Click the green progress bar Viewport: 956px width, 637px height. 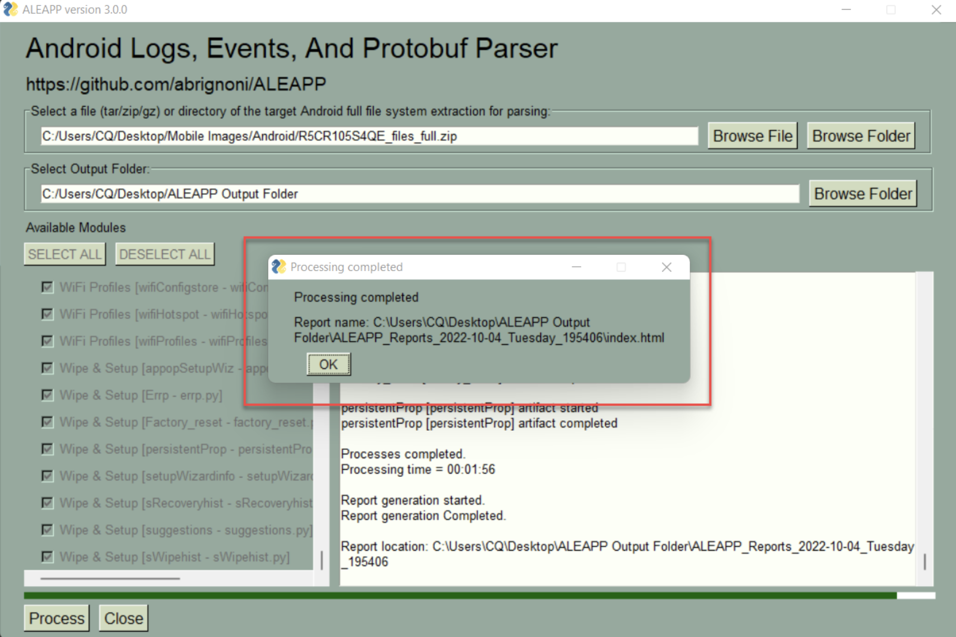[x=460, y=596]
